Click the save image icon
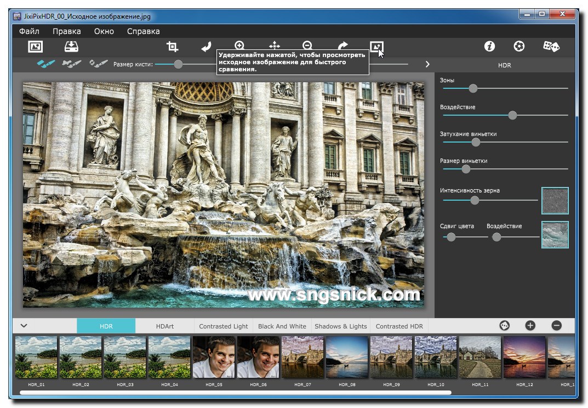The width and height of the screenshot is (588, 408). pos(71,47)
